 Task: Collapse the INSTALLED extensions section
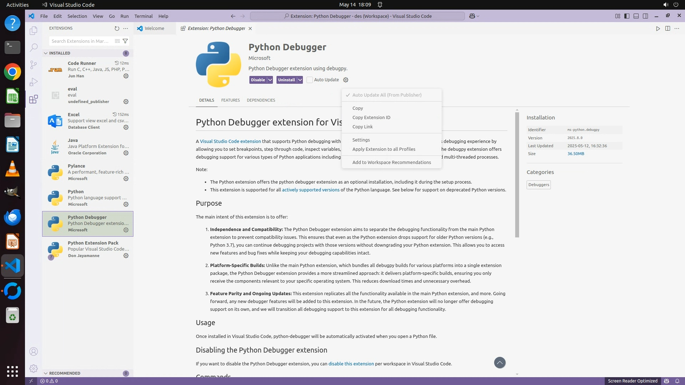tap(46, 53)
